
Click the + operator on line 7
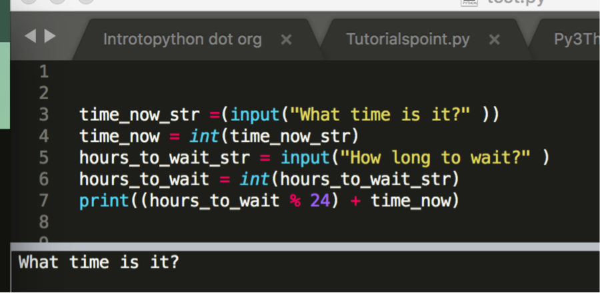point(355,201)
